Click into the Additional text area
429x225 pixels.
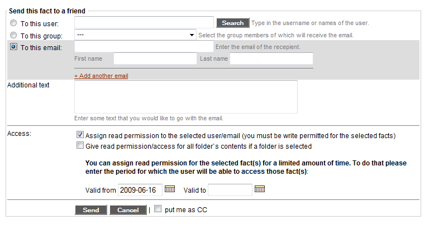[x=185, y=97]
